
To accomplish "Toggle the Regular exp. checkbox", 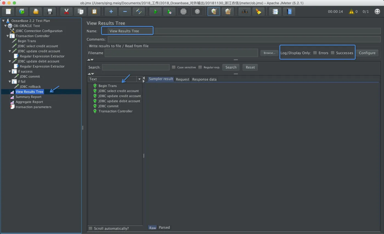I will 200,67.
